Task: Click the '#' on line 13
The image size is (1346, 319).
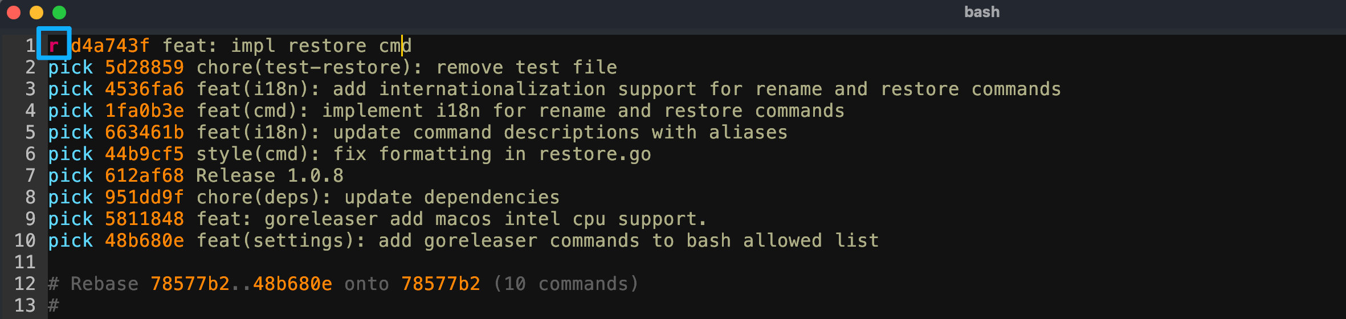Action: pyautogui.click(x=54, y=305)
